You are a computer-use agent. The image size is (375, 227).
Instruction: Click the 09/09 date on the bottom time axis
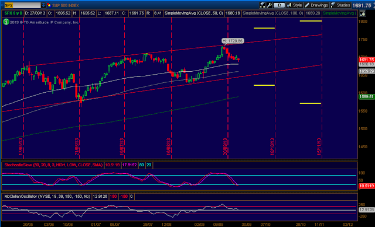[x=218, y=225]
